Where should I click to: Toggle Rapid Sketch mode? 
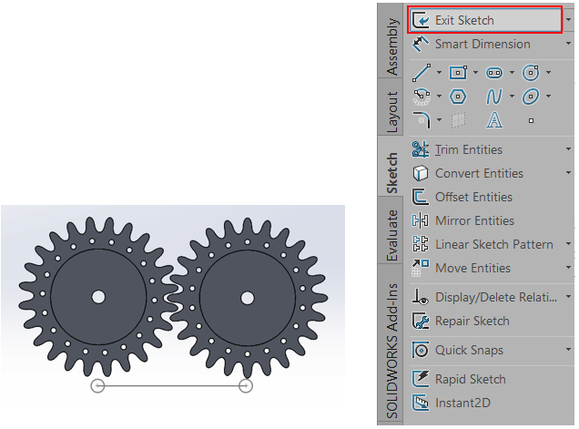click(x=459, y=379)
